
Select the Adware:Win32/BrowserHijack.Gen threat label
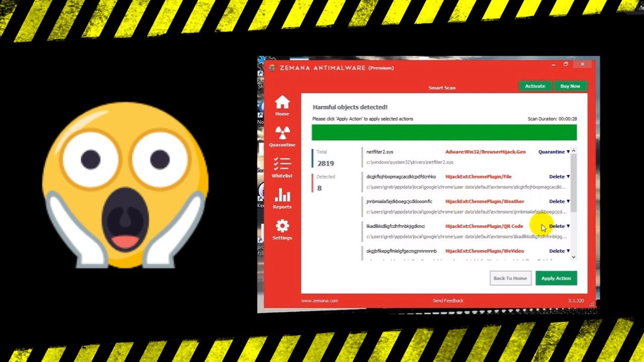(x=486, y=152)
